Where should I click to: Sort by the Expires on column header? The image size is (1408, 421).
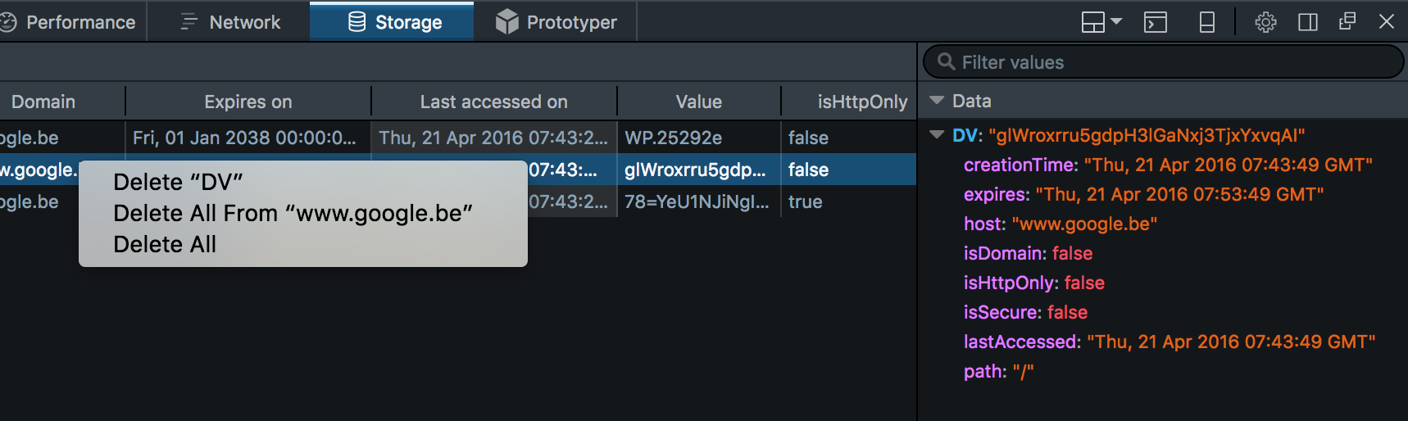pos(248,102)
